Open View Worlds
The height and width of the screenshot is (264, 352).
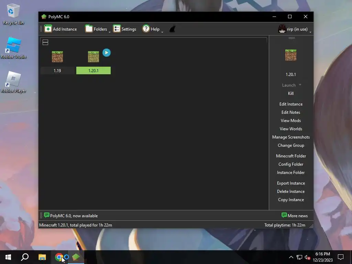point(291,129)
